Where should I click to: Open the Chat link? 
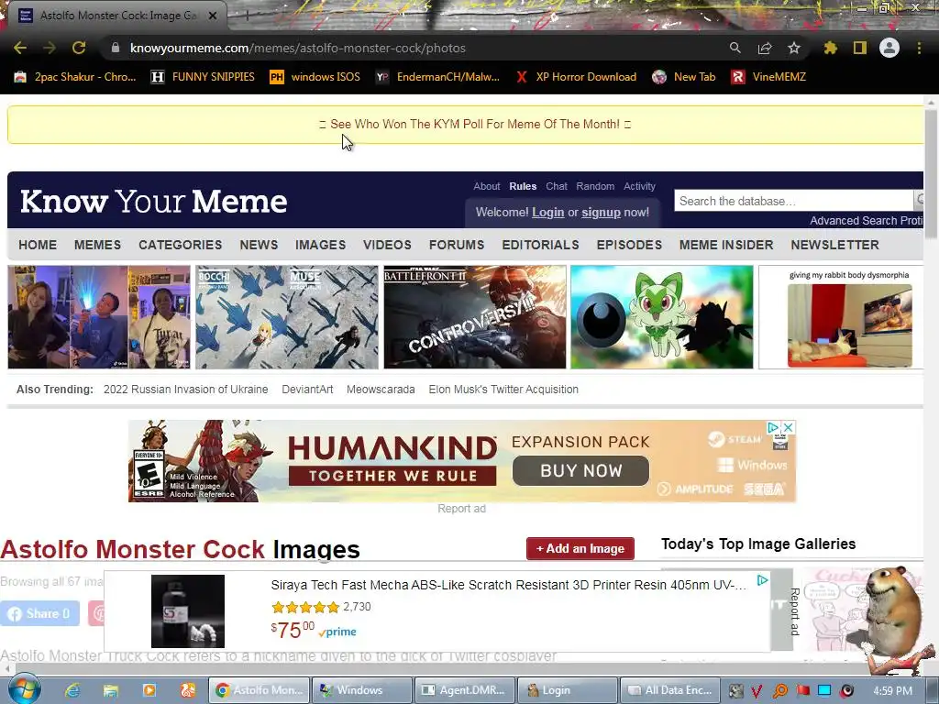pos(557,186)
